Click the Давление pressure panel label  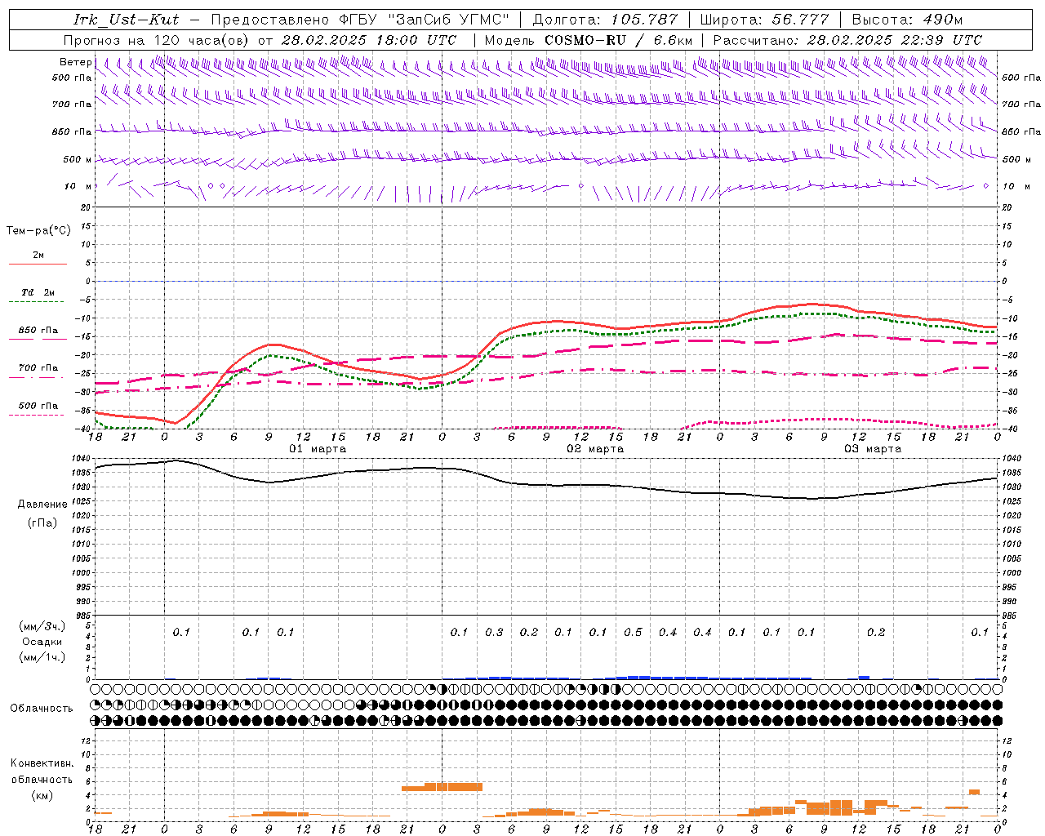coord(42,505)
